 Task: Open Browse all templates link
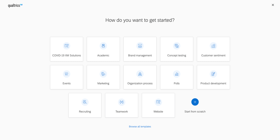point(140,126)
